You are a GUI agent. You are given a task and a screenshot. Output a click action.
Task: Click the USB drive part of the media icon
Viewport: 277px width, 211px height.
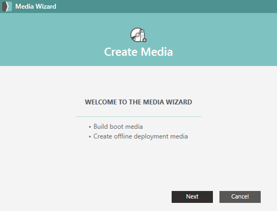[143, 35]
